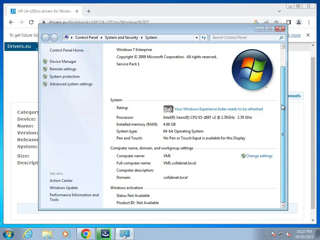Viewport: 320px width, 240px height.
Task: Click the refresh button beside address bar
Action: coord(204,37)
